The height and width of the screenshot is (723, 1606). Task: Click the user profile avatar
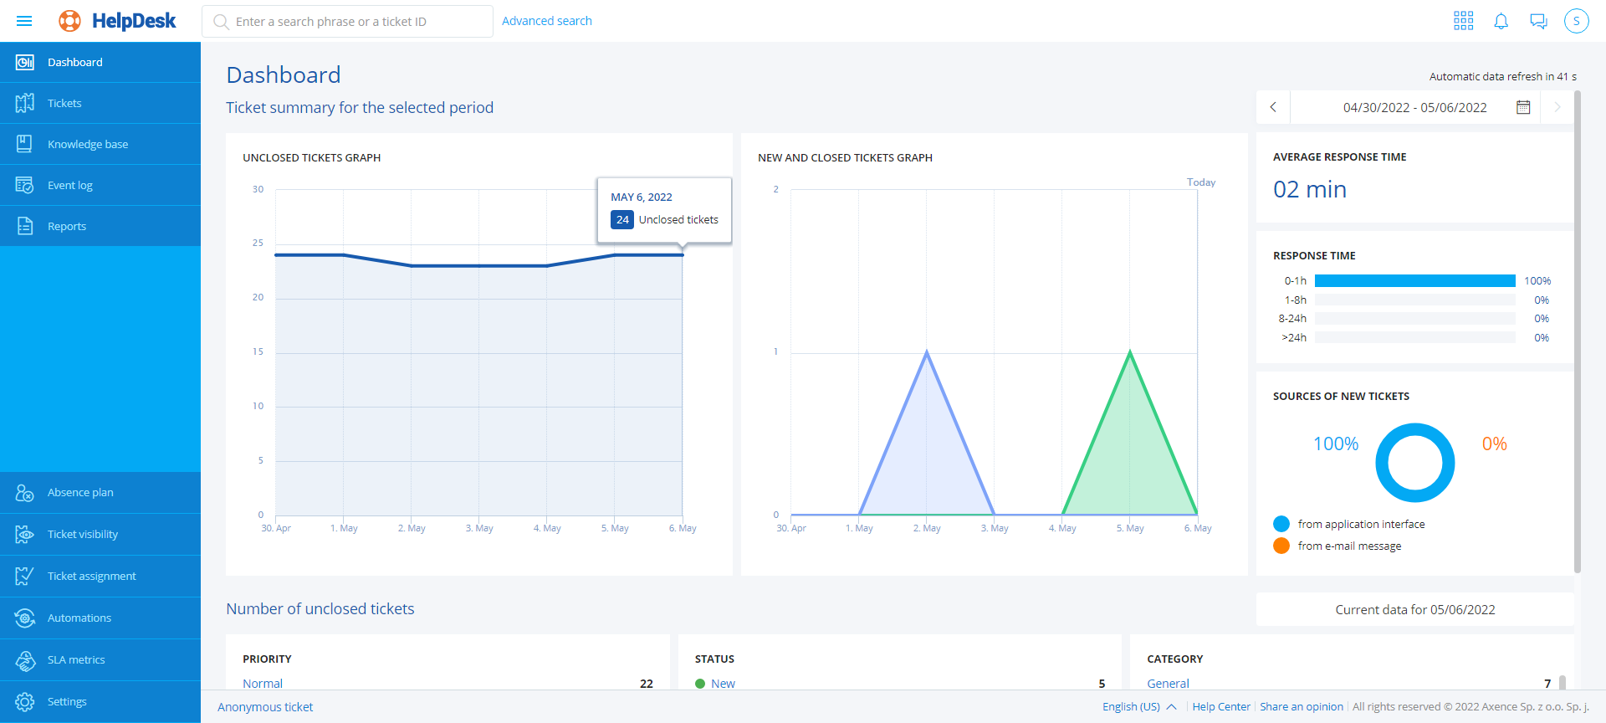pos(1576,21)
